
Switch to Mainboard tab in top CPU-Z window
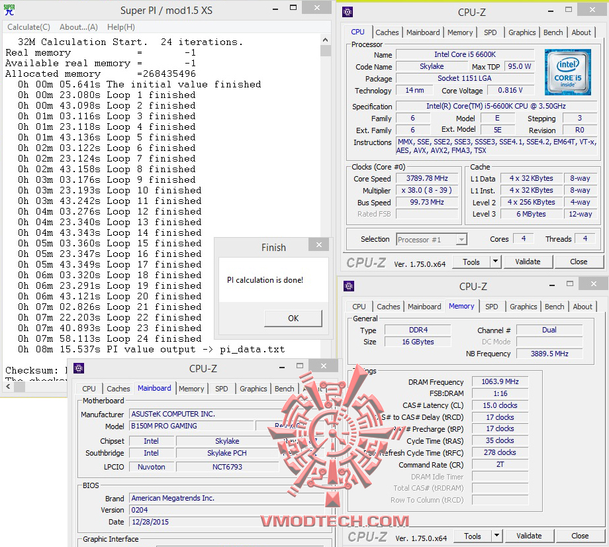pyautogui.click(x=423, y=32)
